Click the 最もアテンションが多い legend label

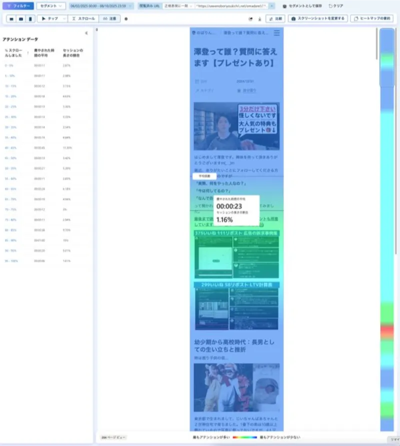pos(211,437)
